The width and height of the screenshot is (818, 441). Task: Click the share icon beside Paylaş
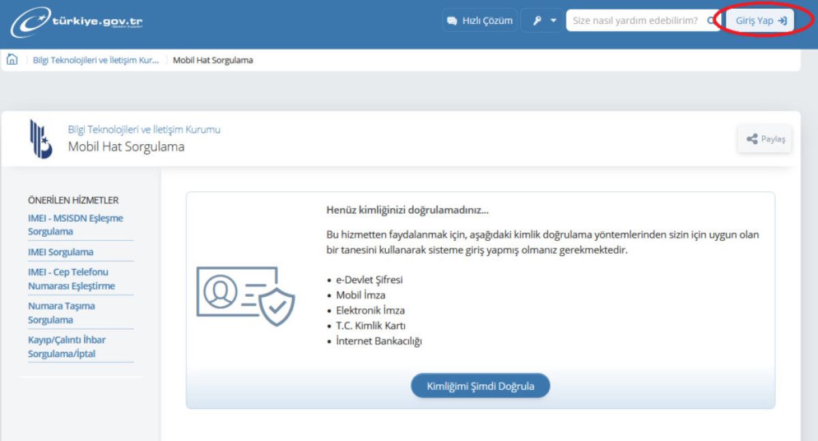[x=752, y=139]
